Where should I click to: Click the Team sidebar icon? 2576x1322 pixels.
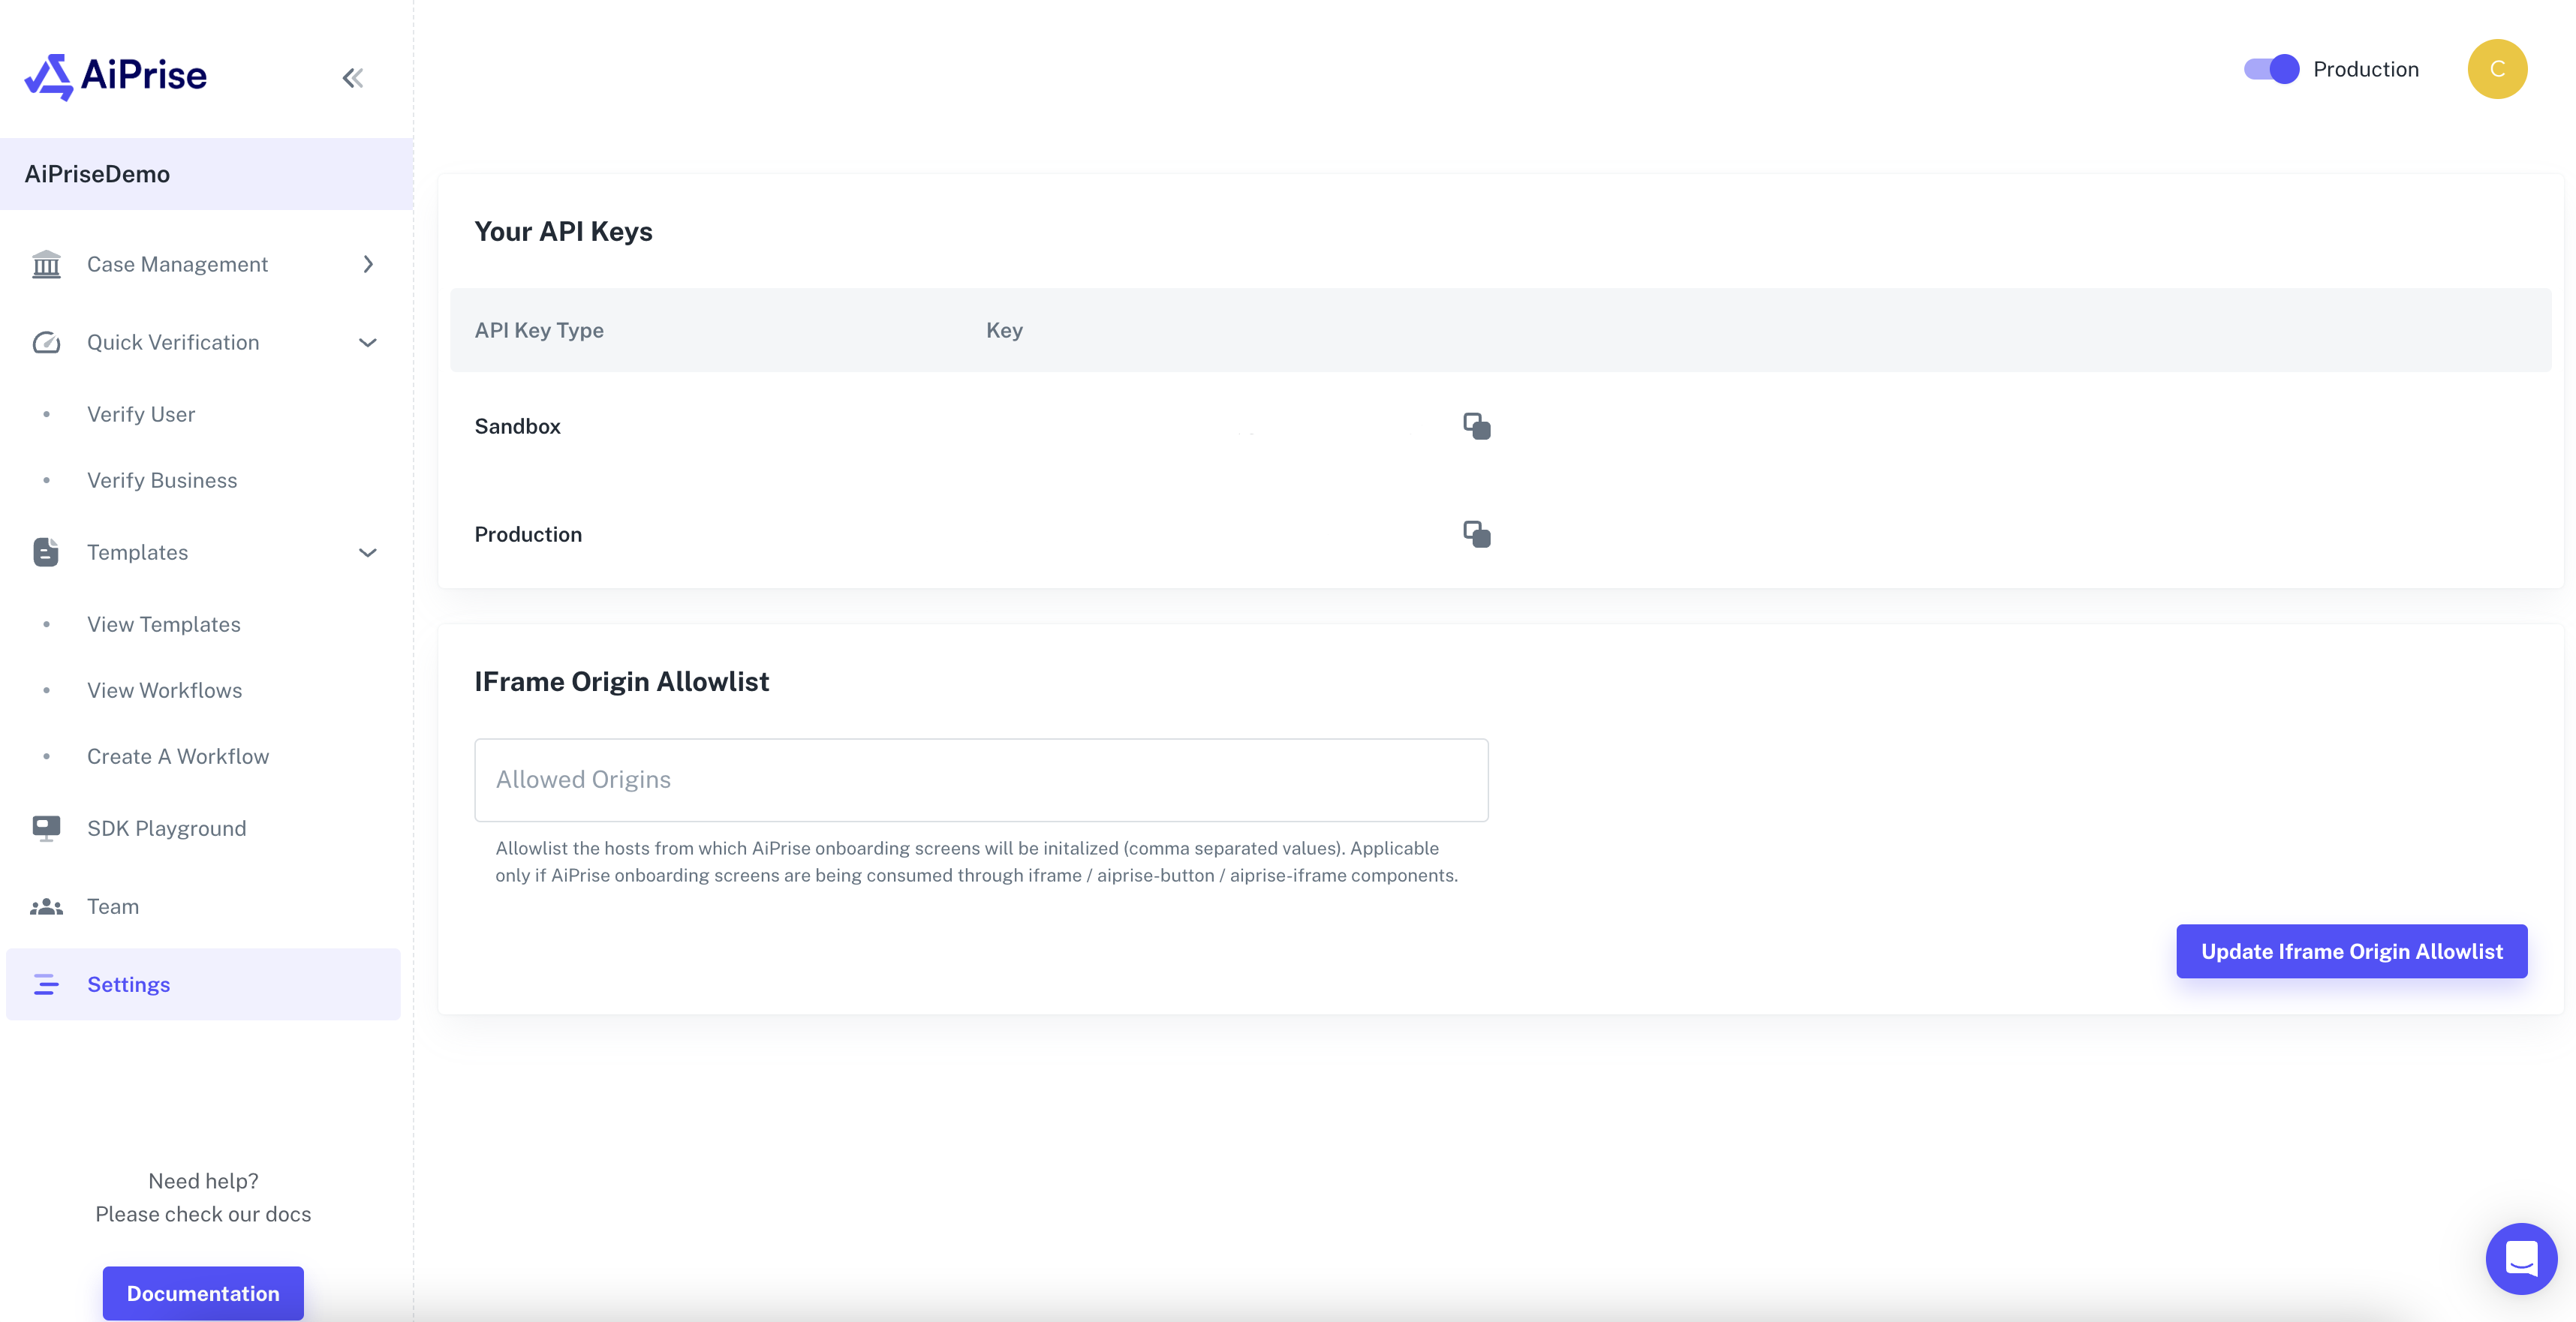(x=46, y=906)
